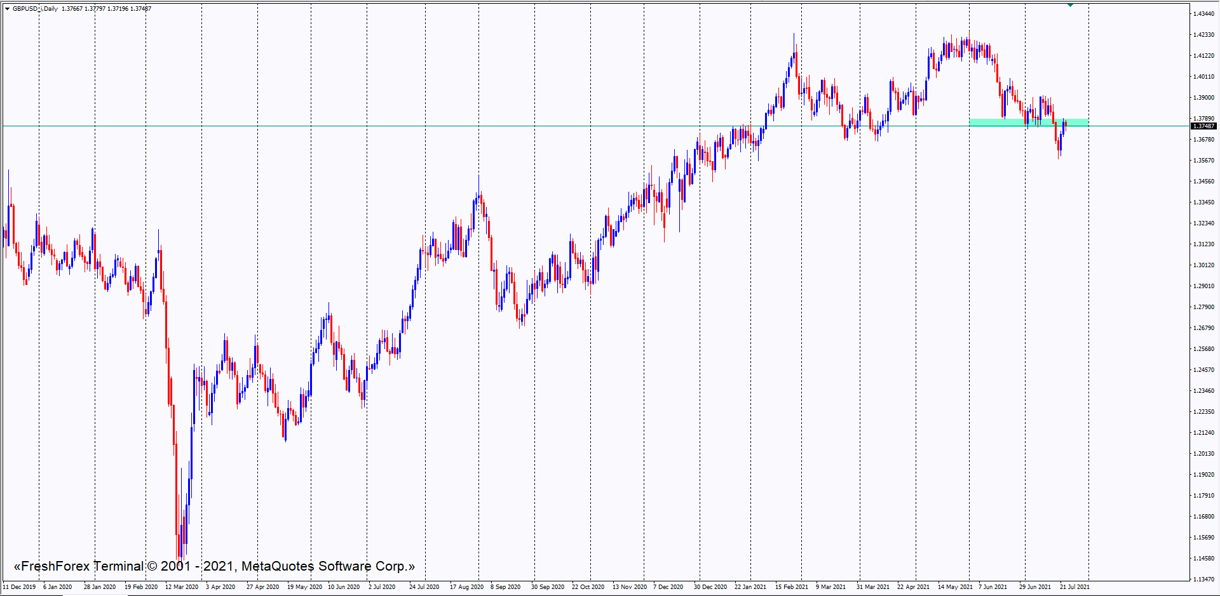Viewport: 1220px width, 596px height.
Task: Click the 7 Dec 2020 date label
Action: [x=668, y=587]
